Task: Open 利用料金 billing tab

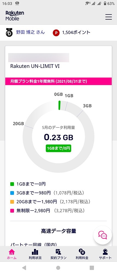Action: click(x=82, y=254)
